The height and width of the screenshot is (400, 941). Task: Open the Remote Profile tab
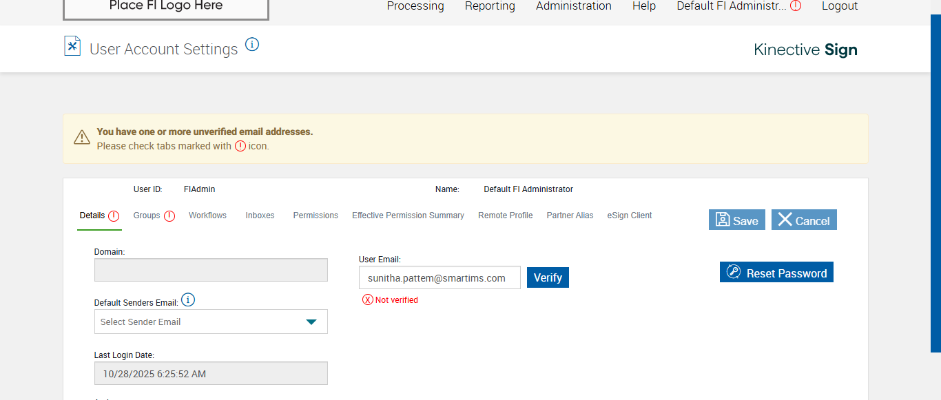506,215
